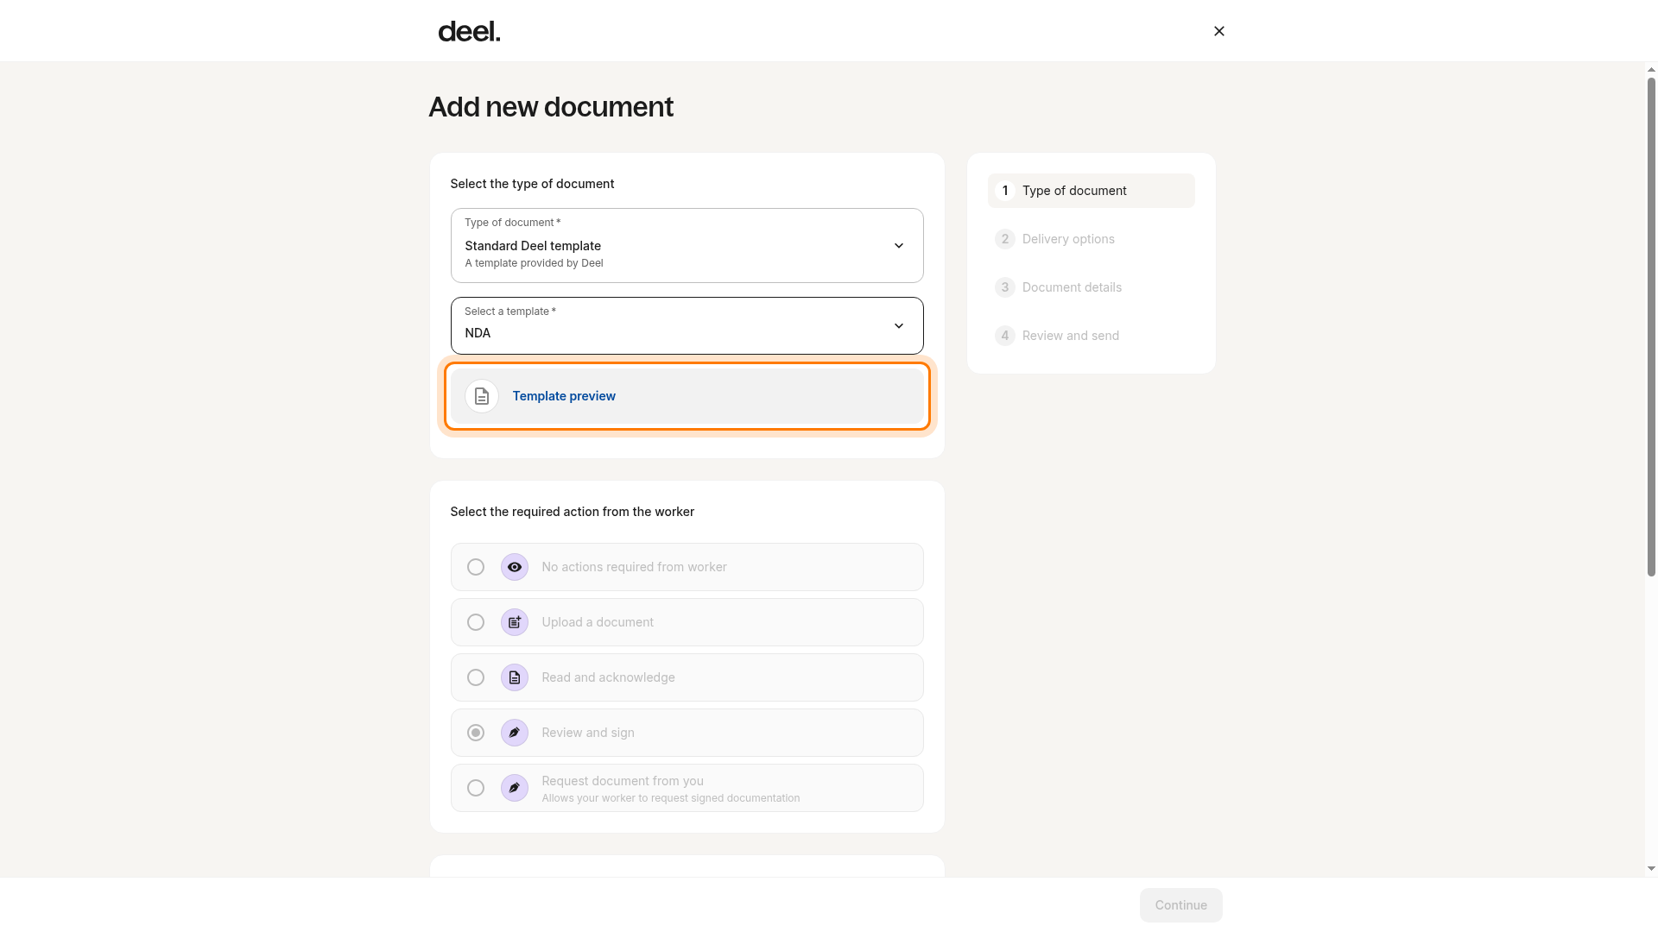1658x932 pixels.
Task: Click the eye icon for No actions required
Action: coord(515,567)
